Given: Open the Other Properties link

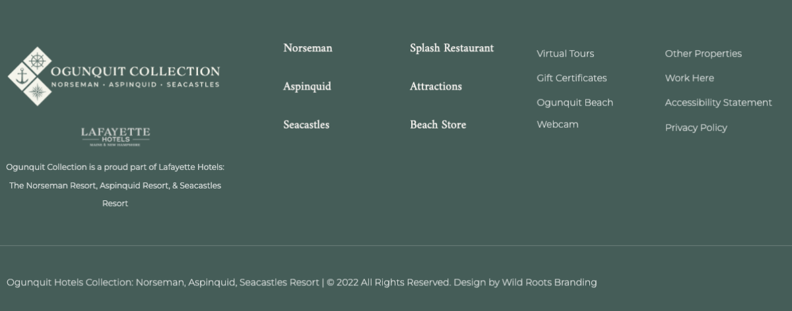Looking at the screenshot, I should (703, 53).
